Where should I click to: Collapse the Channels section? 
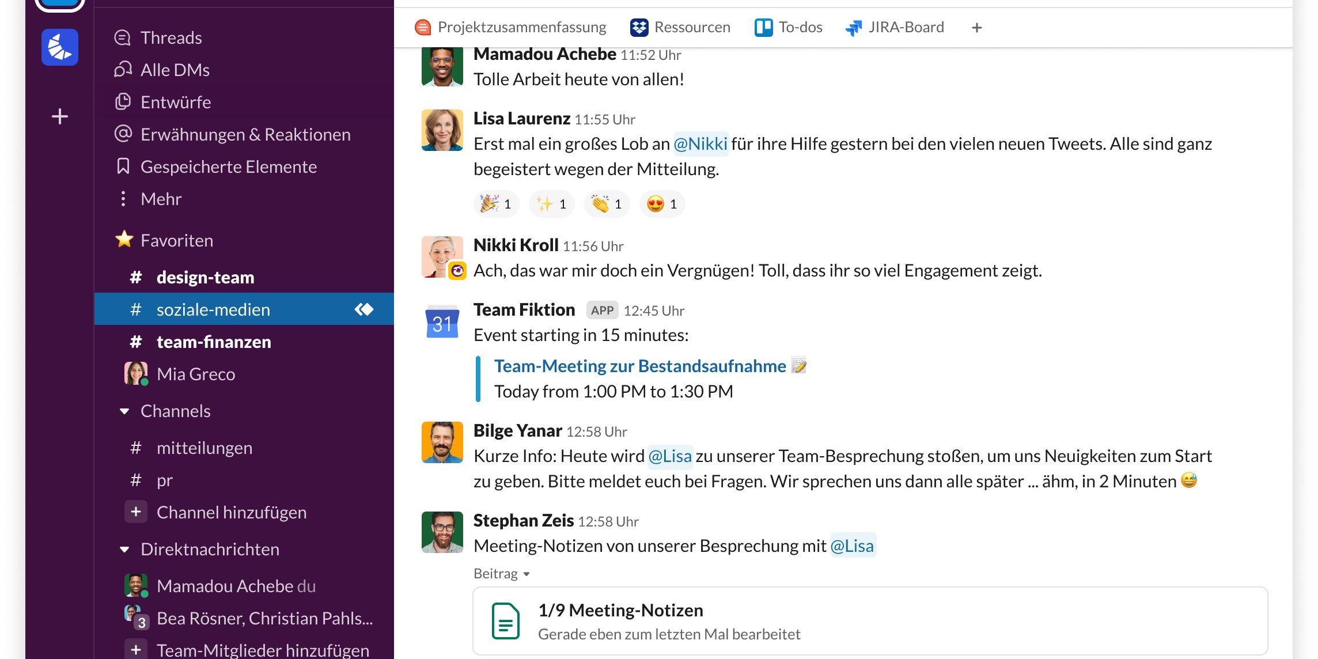tap(124, 411)
